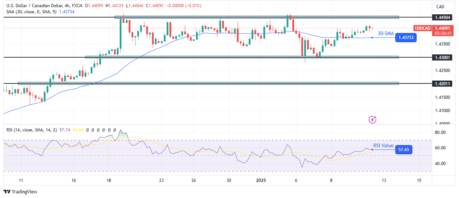The image size is (459, 198).
Task: Click the 1.41000 price axis tick
Action: 443,110
